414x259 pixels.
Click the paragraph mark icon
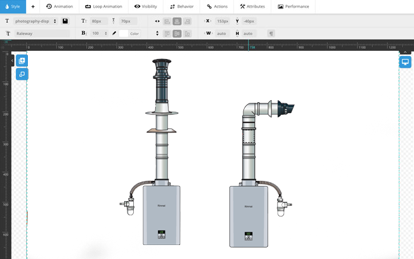click(271, 33)
